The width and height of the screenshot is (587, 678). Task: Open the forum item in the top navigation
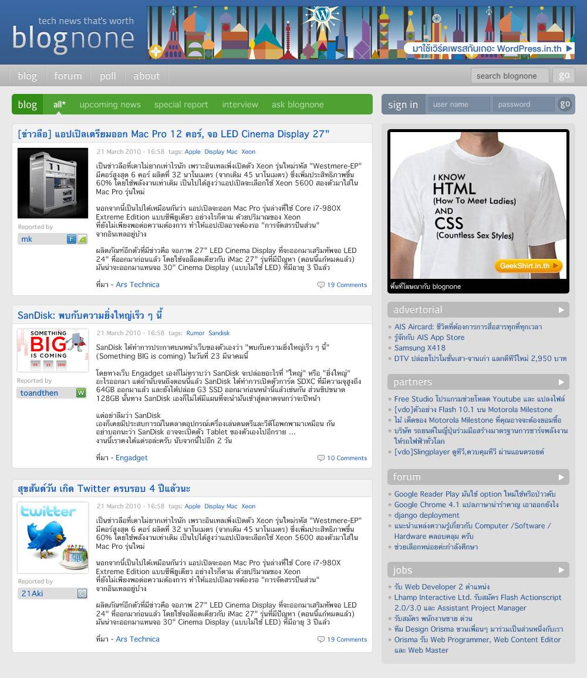click(68, 76)
